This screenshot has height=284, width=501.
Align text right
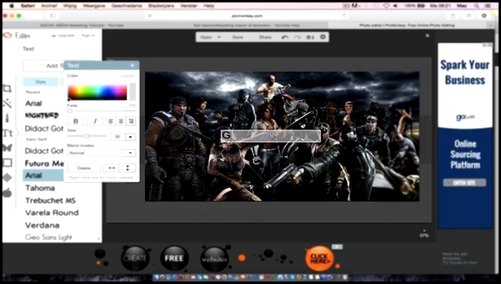click(131, 121)
